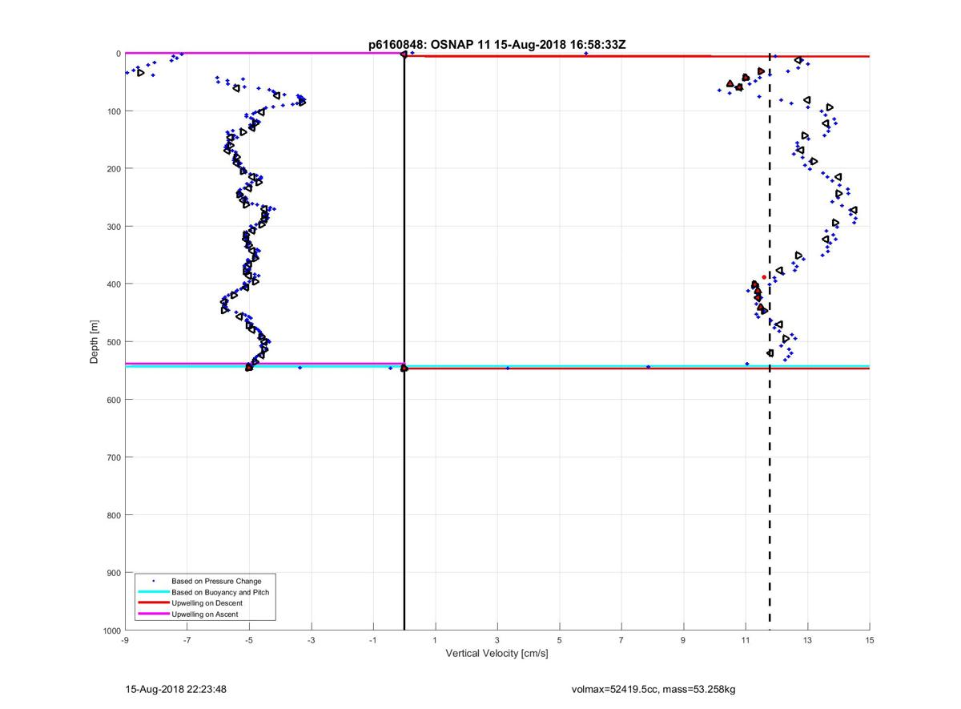Viewport: 961px width, 709px height.
Task: Click depth tick label 300
Action: pyautogui.click(x=113, y=227)
